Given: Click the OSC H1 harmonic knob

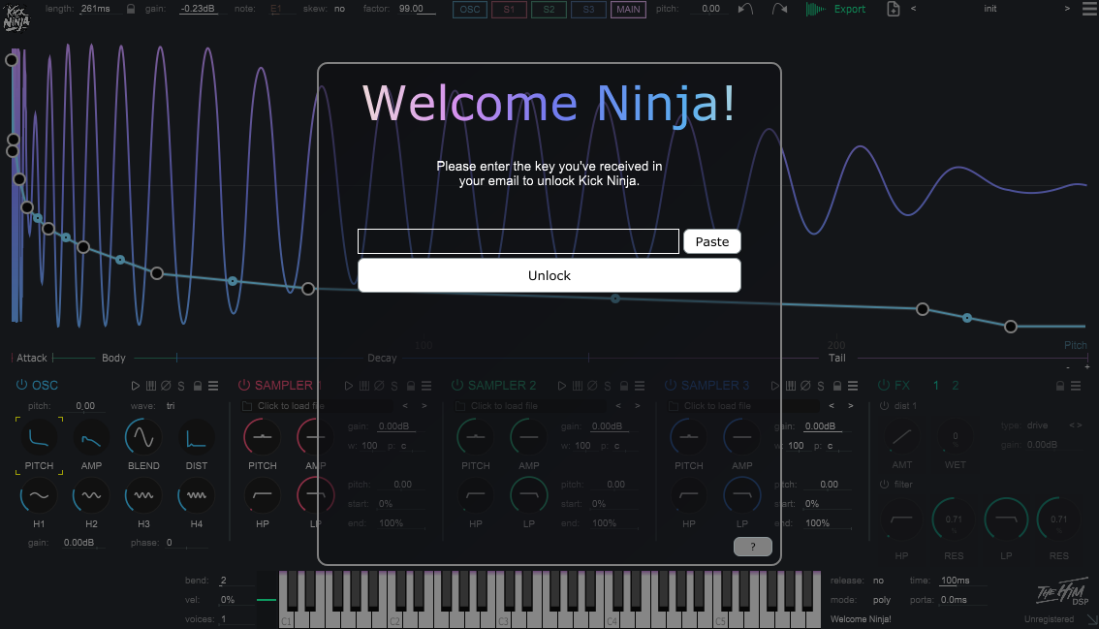Looking at the screenshot, I should (39, 496).
